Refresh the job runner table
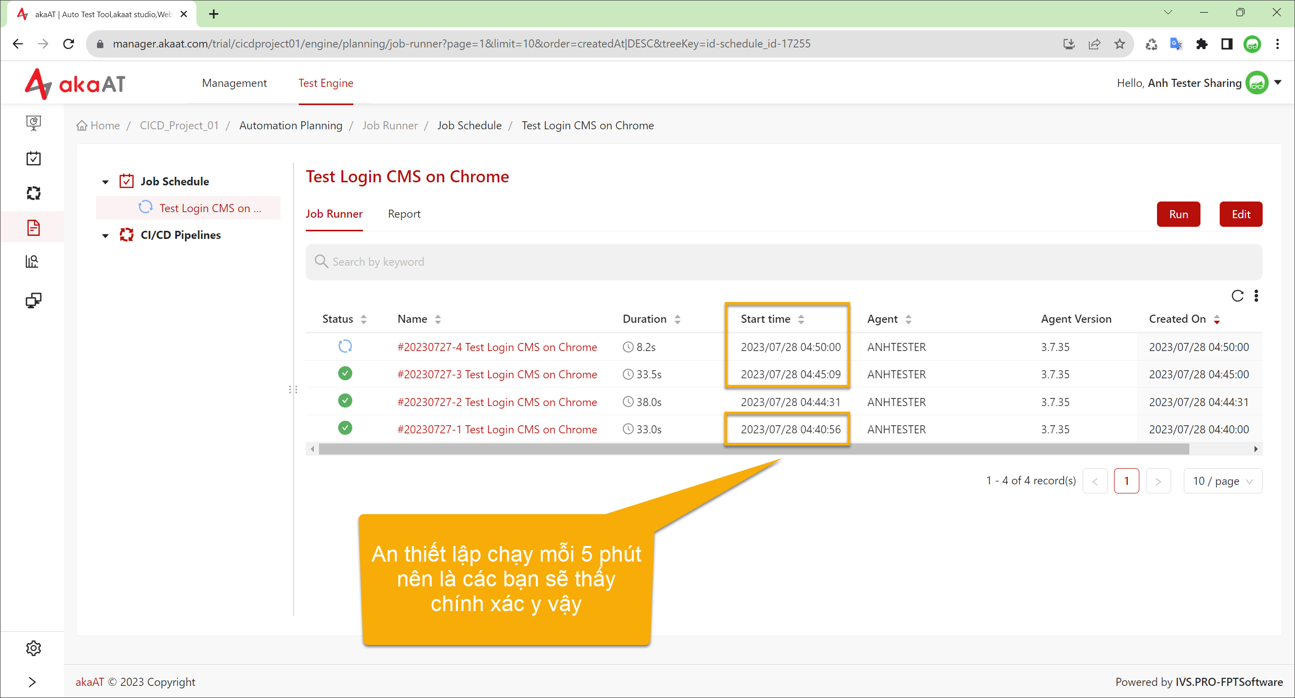The image size is (1295, 698). click(1237, 296)
